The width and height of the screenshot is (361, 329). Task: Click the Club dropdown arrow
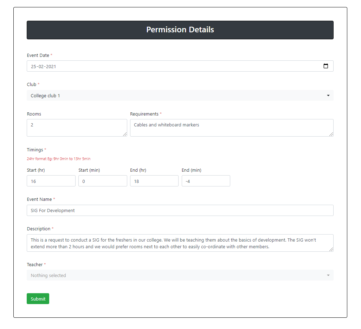pos(328,96)
